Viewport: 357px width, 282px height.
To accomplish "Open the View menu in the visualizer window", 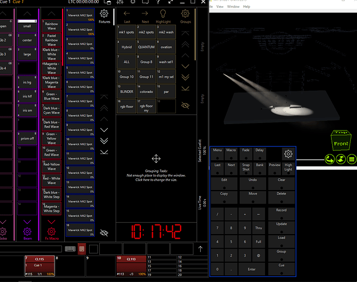I will pyautogui.click(x=220, y=7).
